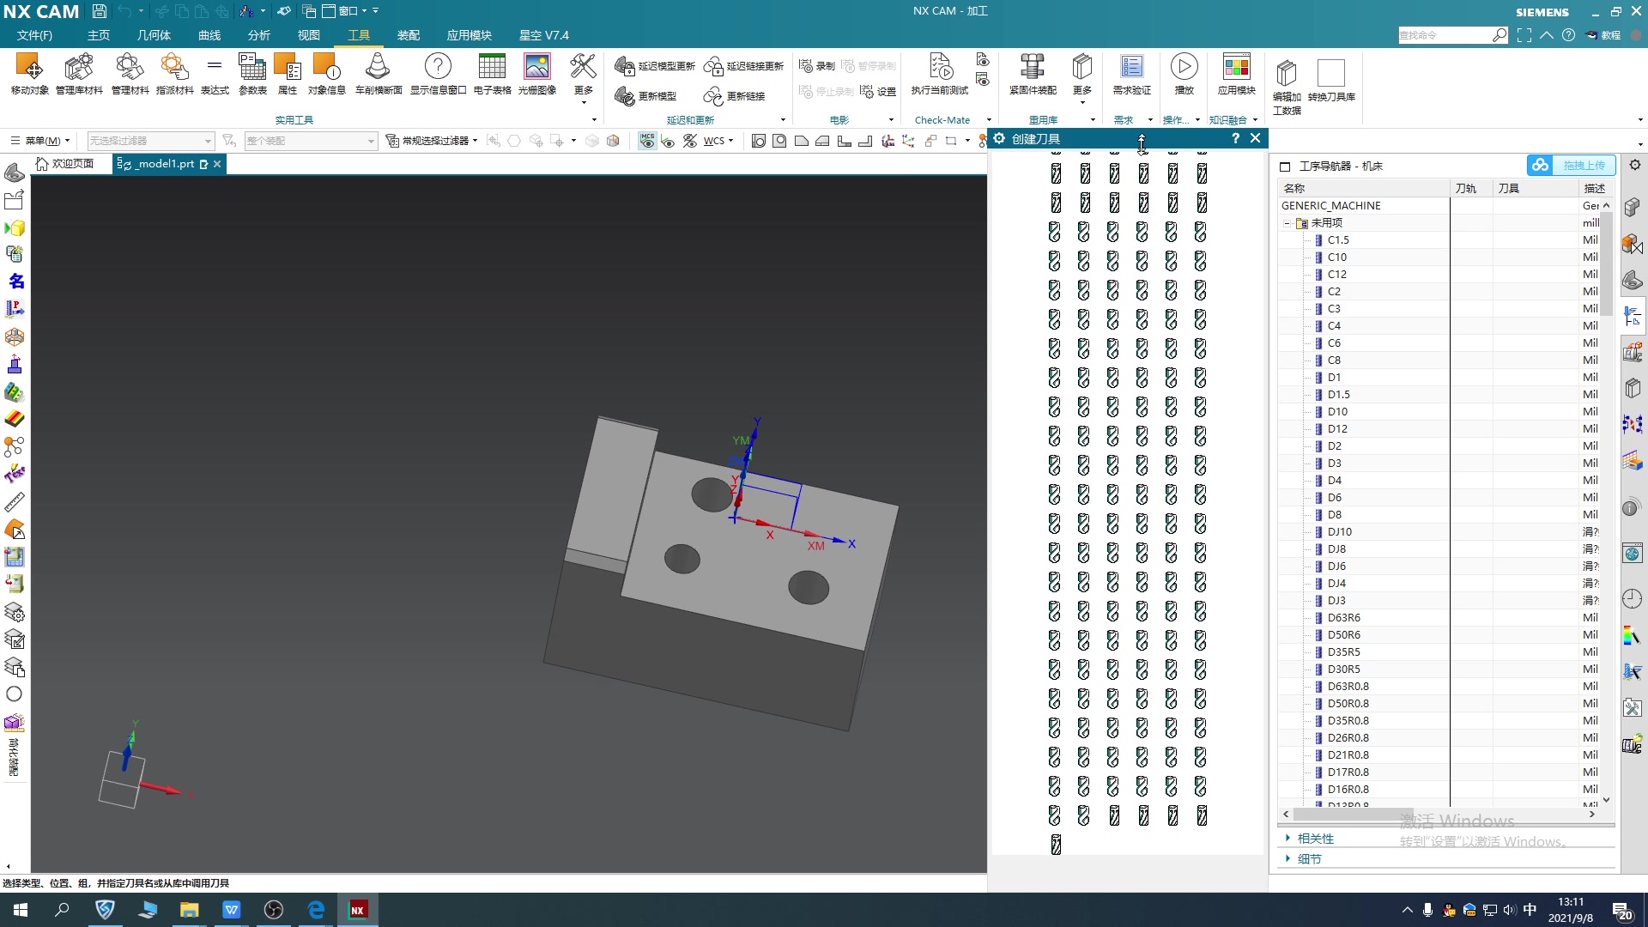Launch NX from the Windows taskbar

tap(358, 910)
